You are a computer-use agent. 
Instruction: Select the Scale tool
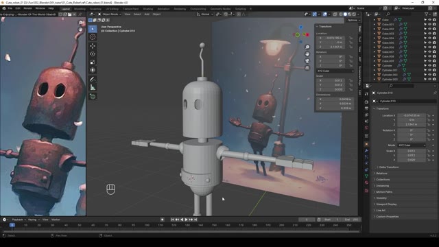tap(93, 62)
